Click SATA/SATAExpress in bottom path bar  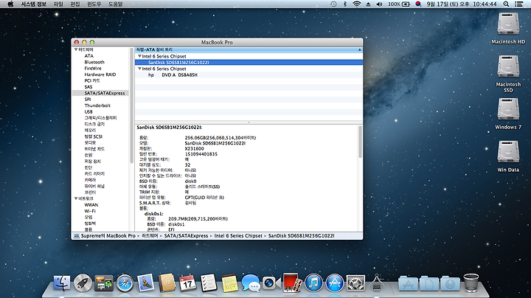(x=187, y=236)
